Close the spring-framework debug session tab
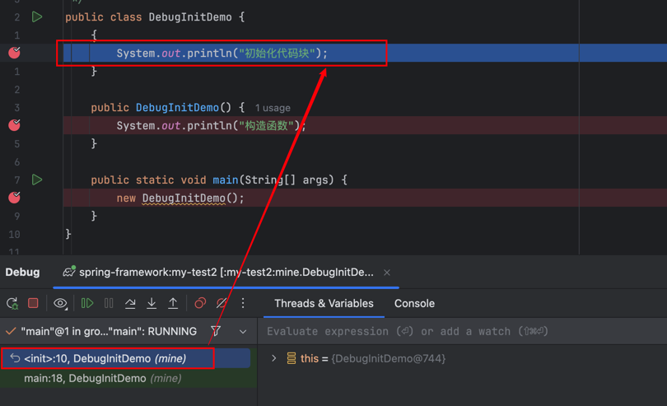 (x=387, y=273)
